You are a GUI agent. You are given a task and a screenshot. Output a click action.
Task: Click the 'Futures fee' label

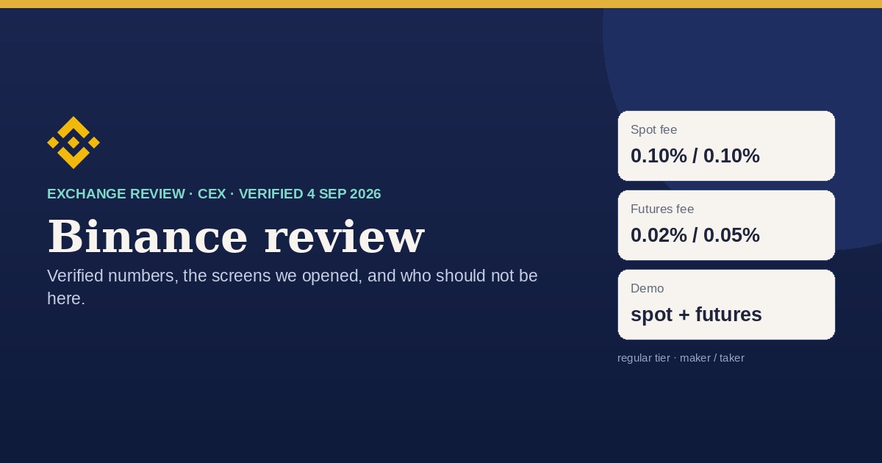pyautogui.click(x=662, y=209)
